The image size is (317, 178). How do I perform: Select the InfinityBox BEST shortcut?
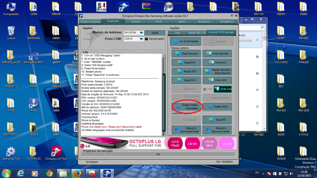point(34,57)
